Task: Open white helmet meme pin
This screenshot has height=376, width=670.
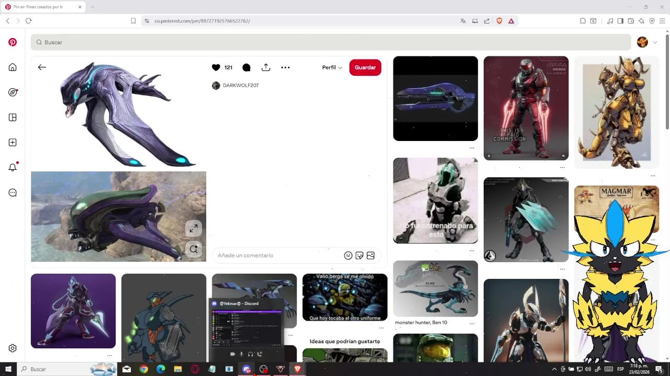Action: 435,201
